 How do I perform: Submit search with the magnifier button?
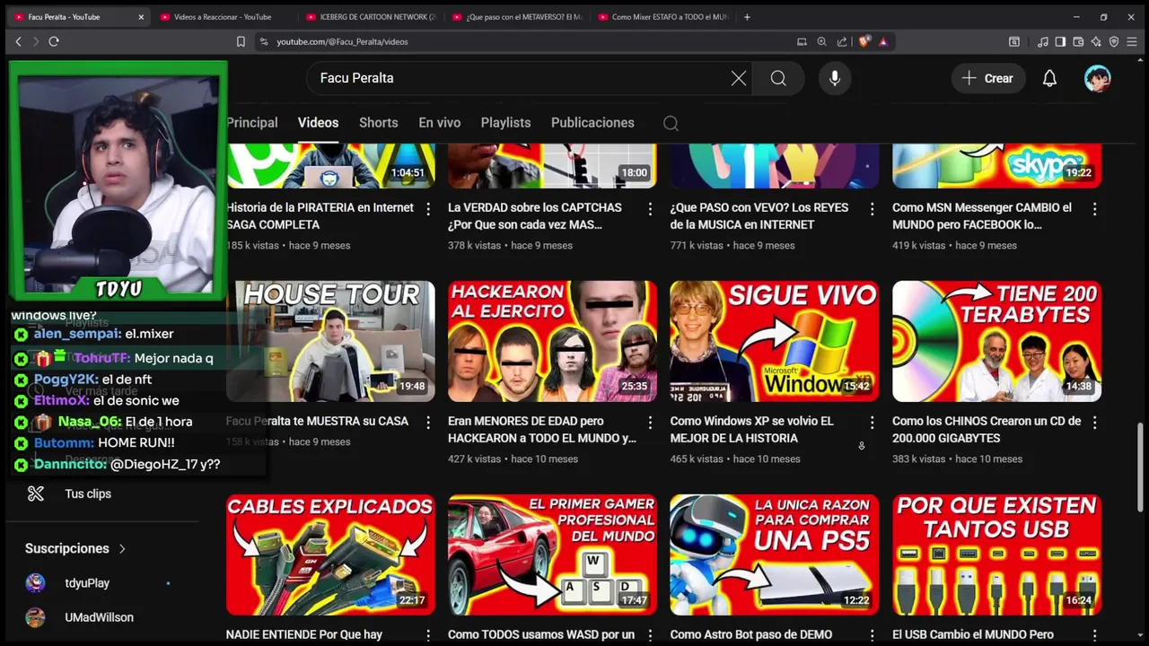pos(778,78)
